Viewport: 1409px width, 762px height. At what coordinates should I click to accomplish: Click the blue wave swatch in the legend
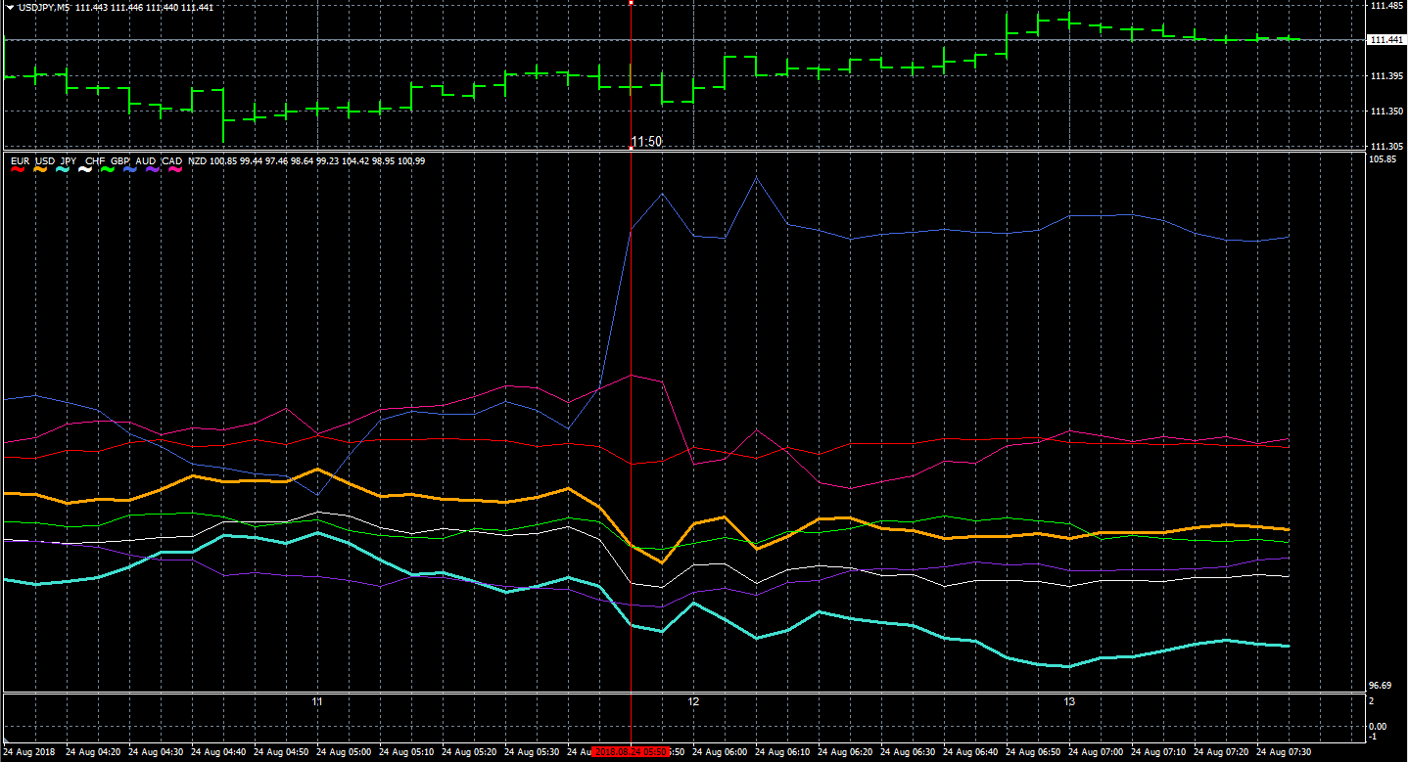pos(131,169)
